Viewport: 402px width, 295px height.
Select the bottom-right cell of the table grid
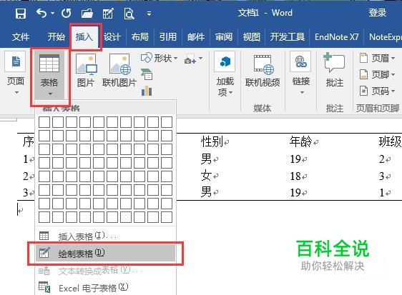[x=167, y=217]
